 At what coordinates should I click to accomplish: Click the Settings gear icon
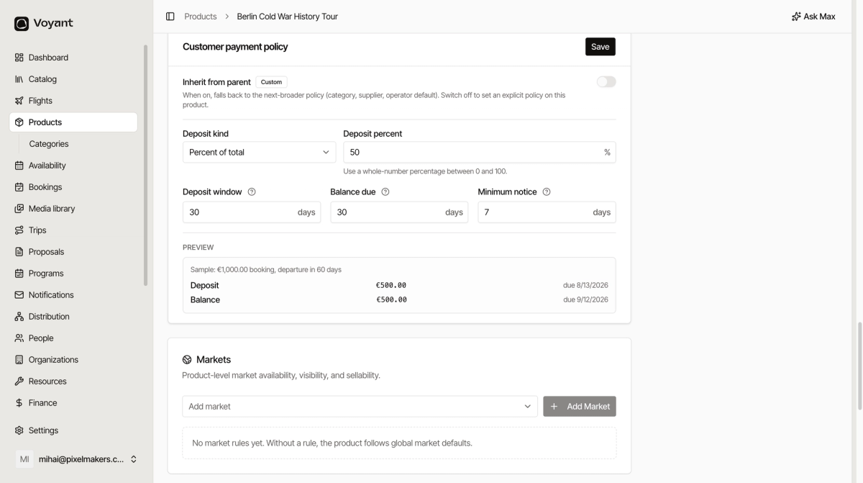19,430
